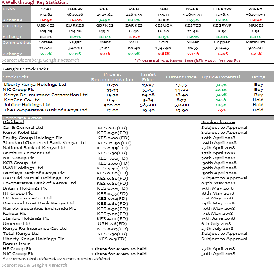Select the Rating column header

tap(258, 77)
